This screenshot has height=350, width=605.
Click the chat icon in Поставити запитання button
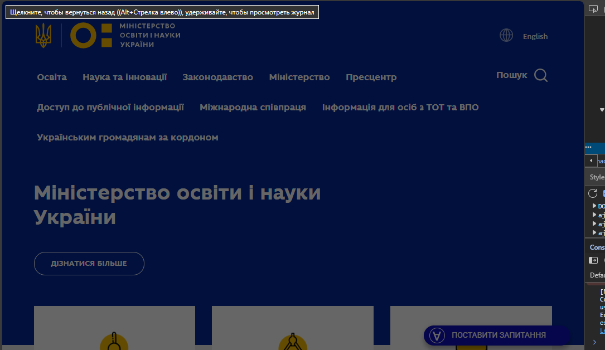[x=437, y=335]
